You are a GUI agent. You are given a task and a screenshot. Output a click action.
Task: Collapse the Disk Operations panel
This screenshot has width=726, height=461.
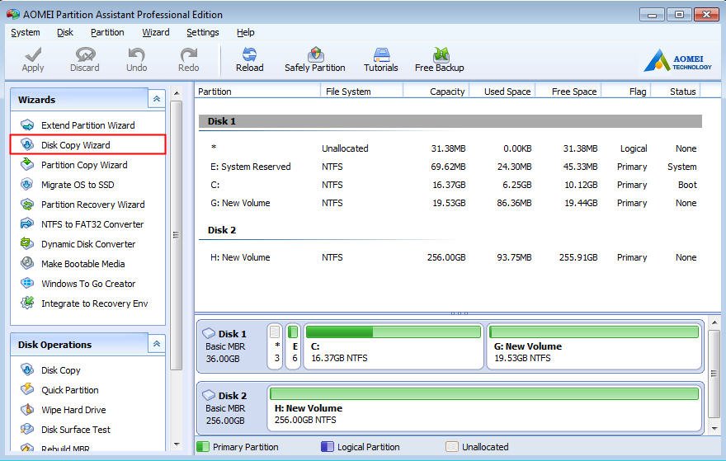click(x=157, y=344)
